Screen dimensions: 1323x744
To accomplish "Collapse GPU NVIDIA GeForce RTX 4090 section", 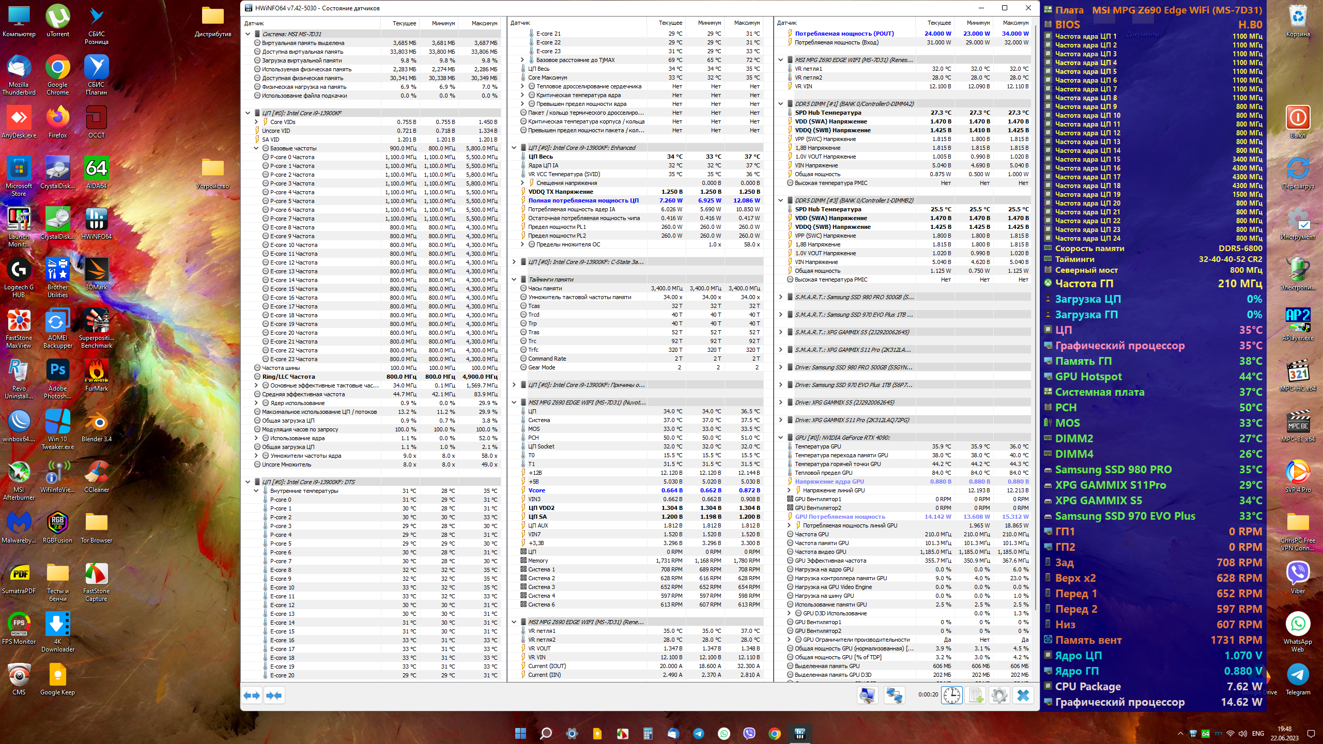I will pyautogui.click(x=781, y=438).
